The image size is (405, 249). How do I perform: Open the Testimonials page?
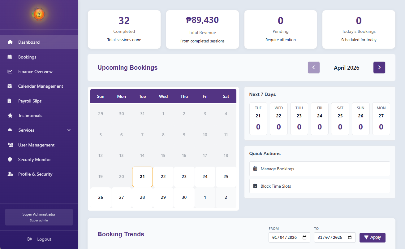coord(39,116)
